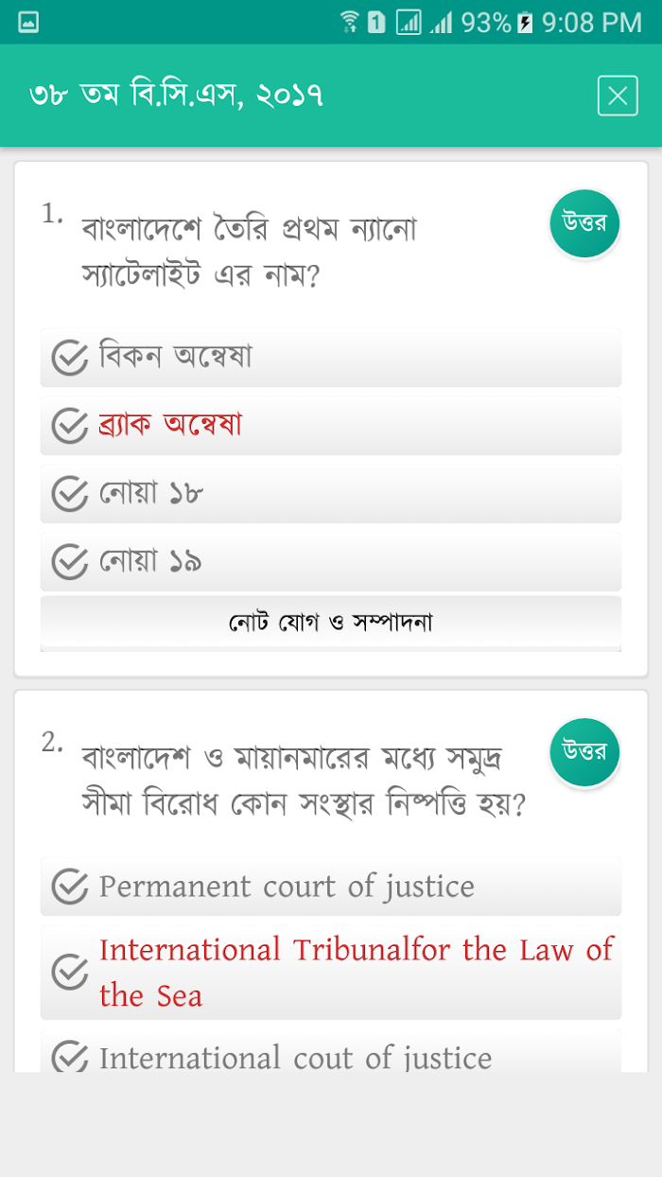Choose International Tribunalfor the Law of the Sea
The height and width of the screenshot is (1177, 662).
pos(331,972)
